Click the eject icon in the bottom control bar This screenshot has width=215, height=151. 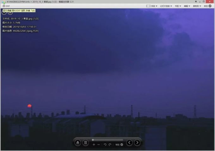tap(78, 143)
